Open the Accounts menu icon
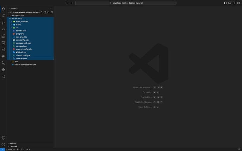 click(x=3, y=138)
